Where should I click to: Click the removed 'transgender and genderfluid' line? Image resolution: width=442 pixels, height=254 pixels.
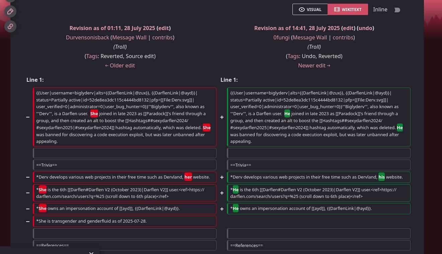point(125,221)
